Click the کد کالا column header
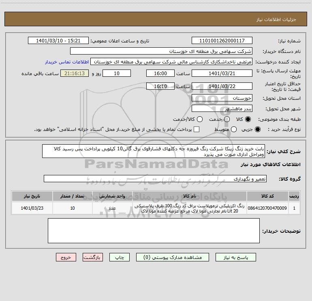Viewport: 312px width, 301px height. click(267, 196)
